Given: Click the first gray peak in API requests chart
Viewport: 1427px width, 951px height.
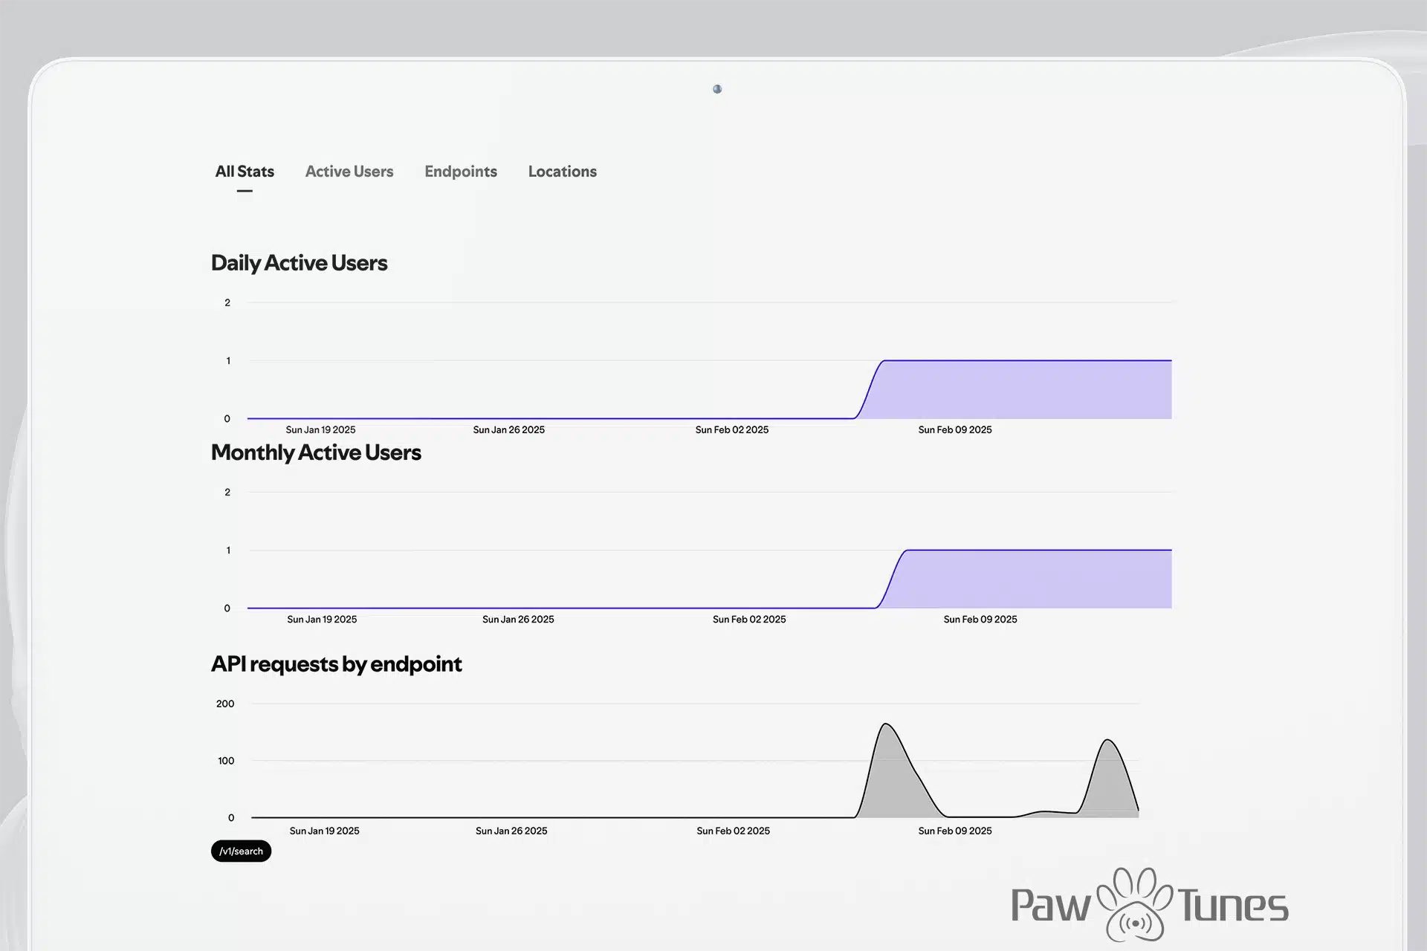Looking at the screenshot, I should point(892,776).
